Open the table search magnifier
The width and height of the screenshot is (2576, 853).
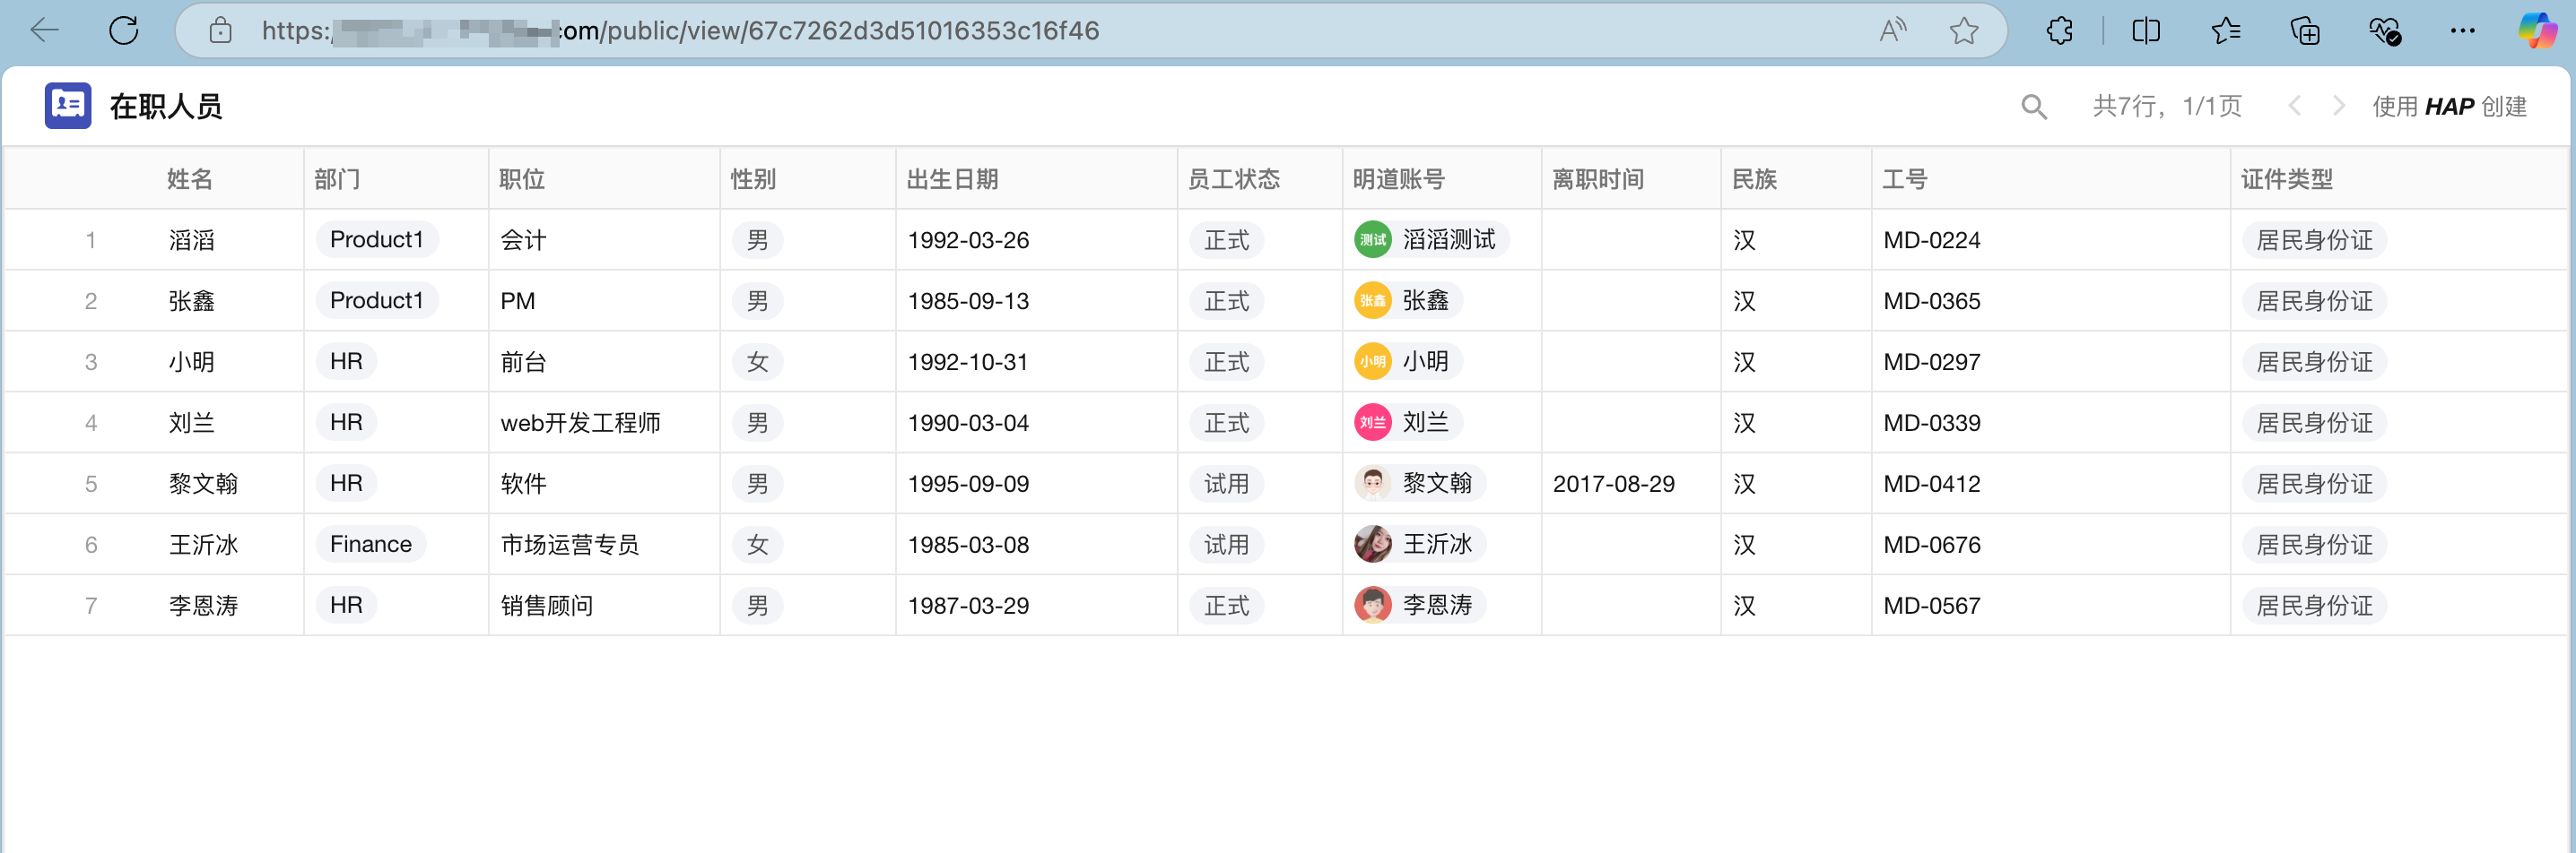tap(2033, 107)
